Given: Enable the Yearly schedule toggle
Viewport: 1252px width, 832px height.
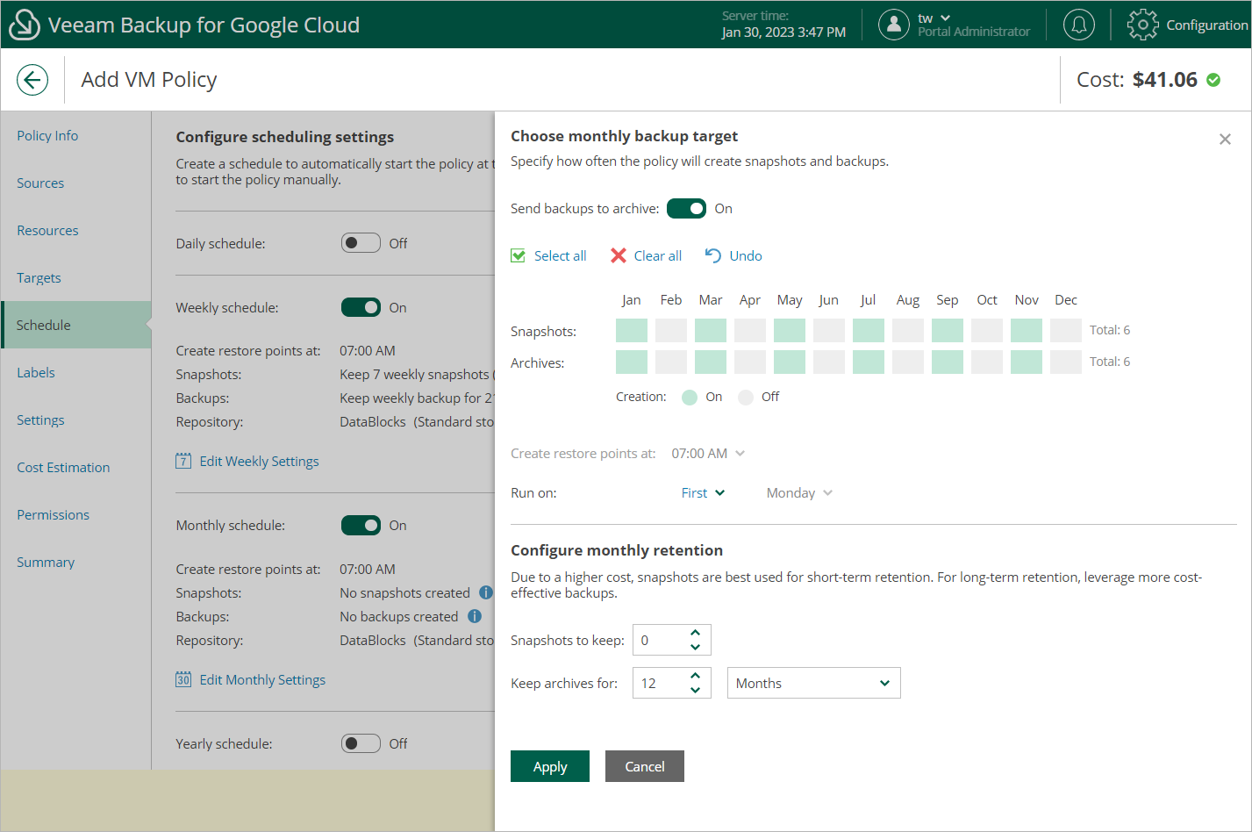Looking at the screenshot, I should [361, 743].
